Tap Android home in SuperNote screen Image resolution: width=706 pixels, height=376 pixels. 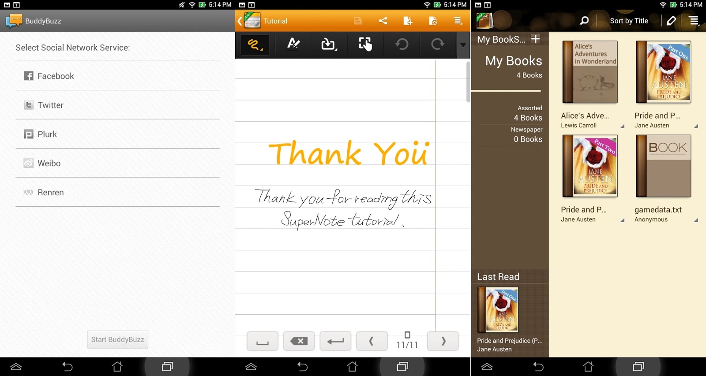(352, 367)
